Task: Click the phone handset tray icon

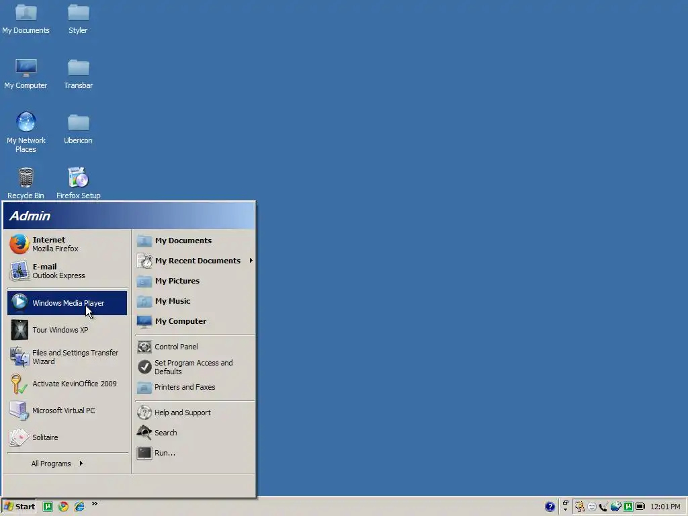Action: click(604, 507)
